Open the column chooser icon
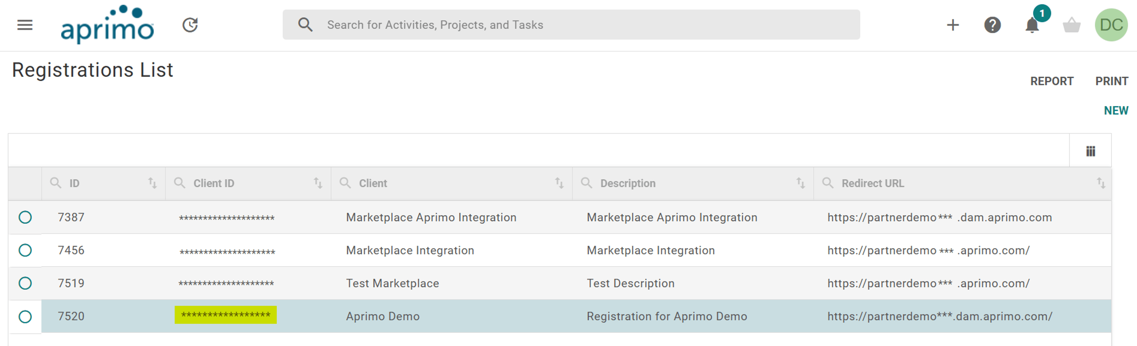The height and width of the screenshot is (346, 1137). pos(1091,151)
